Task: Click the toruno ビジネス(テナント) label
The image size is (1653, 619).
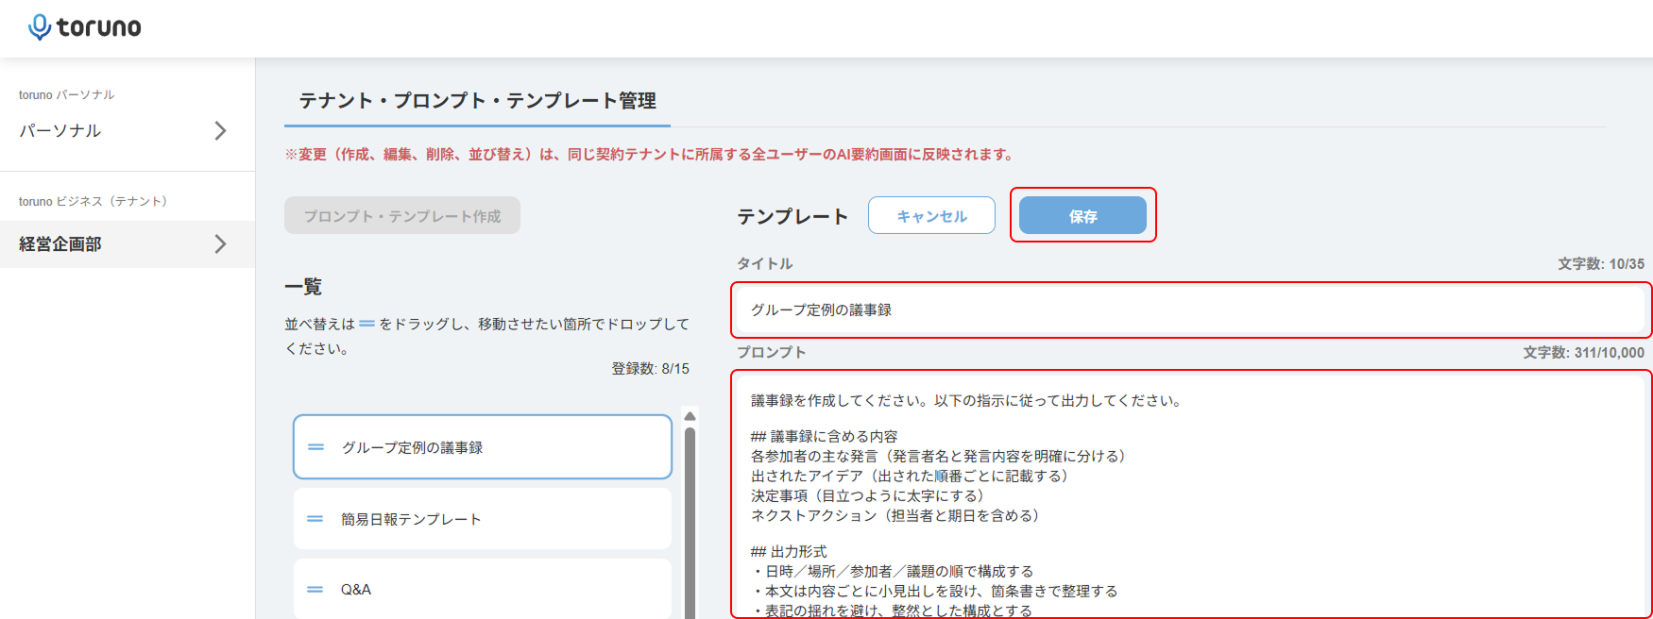Action: click(93, 202)
